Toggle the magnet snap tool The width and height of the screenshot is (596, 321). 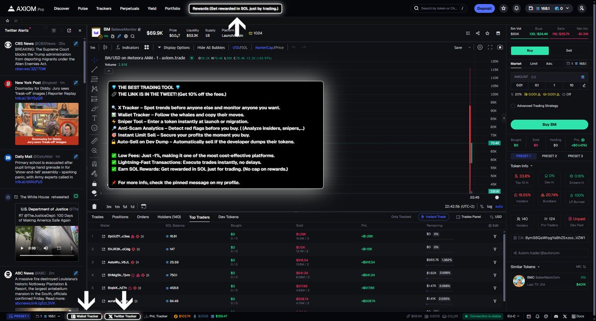[94, 163]
